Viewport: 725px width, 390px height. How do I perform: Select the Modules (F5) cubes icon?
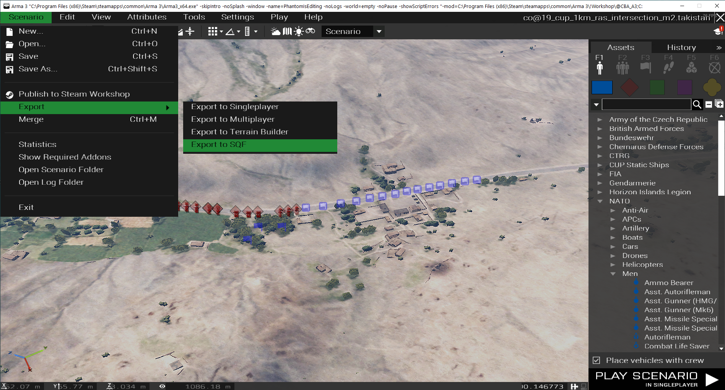(691, 68)
